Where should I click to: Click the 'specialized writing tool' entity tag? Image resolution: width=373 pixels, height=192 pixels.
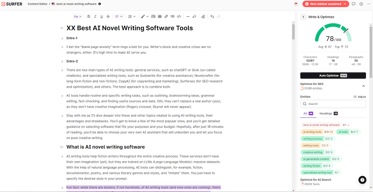[320, 172]
